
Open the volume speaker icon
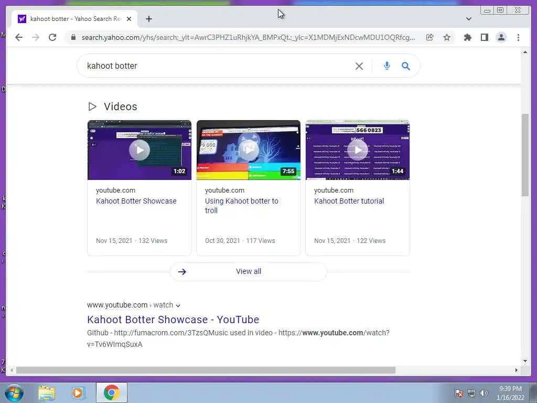484,393
